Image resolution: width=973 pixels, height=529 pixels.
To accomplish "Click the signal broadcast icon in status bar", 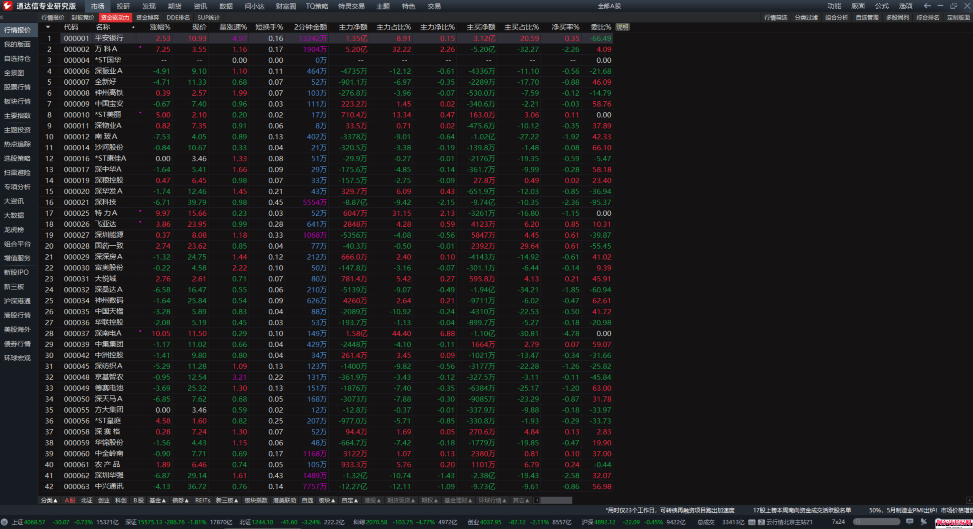I will point(751,522).
